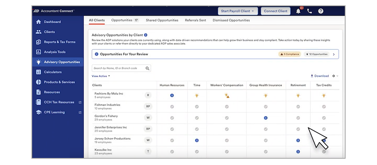
Task: Open the Start Payroll Client dropdown
Action: [x=238, y=11]
